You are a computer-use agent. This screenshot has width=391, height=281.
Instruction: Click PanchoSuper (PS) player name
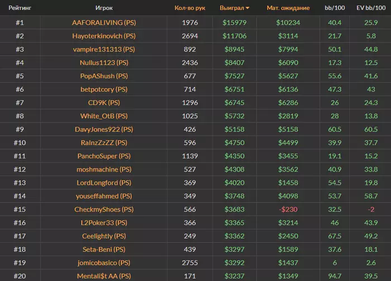point(104,156)
